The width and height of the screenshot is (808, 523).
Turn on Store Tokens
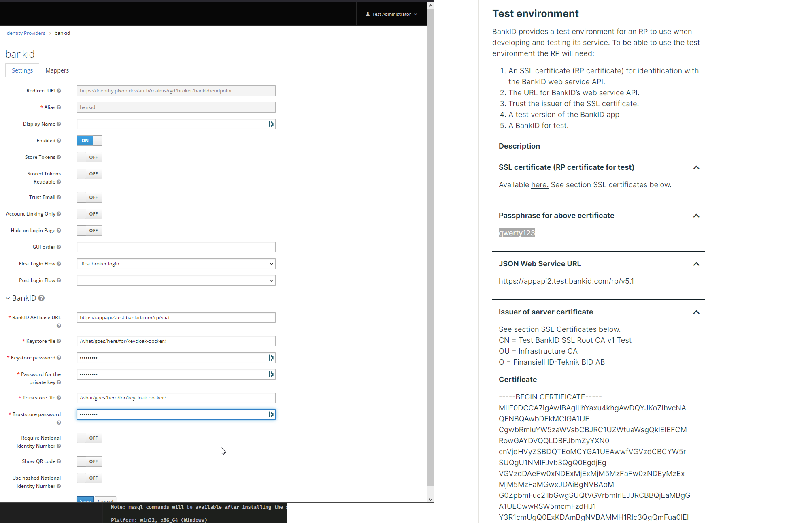coord(89,157)
